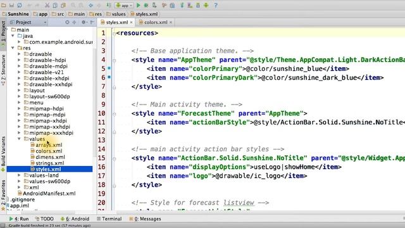The width and height of the screenshot is (405, 228).
Task: Open the Run tool window
Action: (x=18, y=218)
